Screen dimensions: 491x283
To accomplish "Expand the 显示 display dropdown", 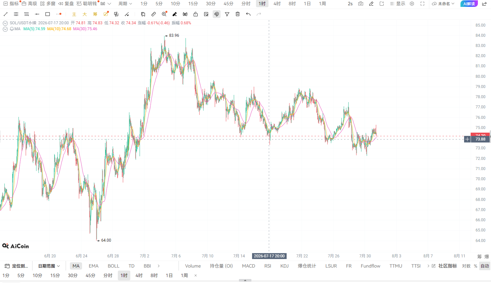I will 398,4.
